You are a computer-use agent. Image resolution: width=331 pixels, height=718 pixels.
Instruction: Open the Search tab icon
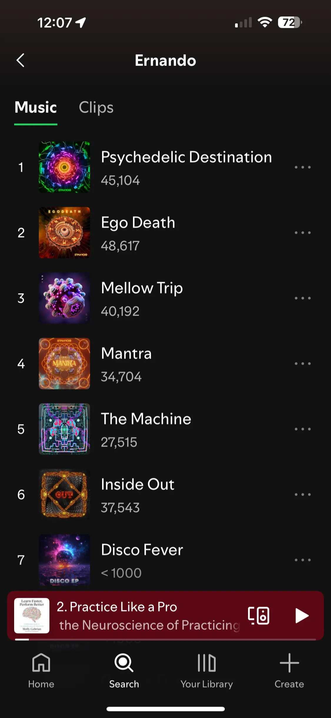coord(124,663)
